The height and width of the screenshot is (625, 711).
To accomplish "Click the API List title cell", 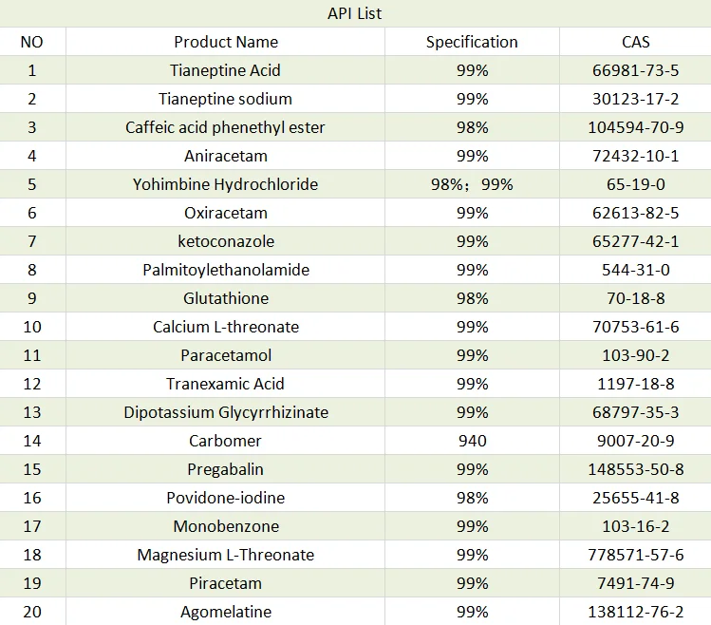I will click(x=355, y=13).
